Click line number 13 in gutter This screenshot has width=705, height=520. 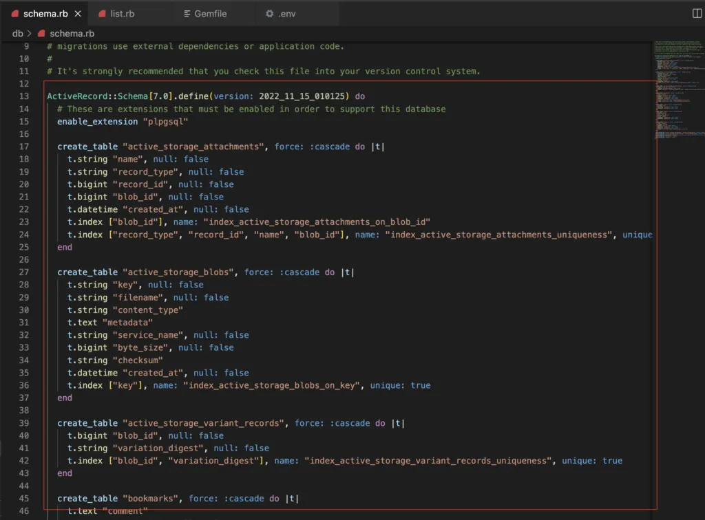24,96
